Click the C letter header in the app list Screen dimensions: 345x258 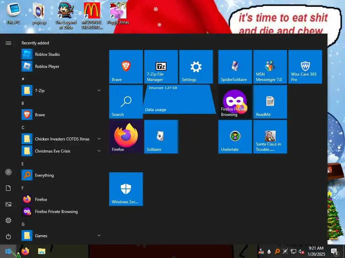click(x=23, y=127)
